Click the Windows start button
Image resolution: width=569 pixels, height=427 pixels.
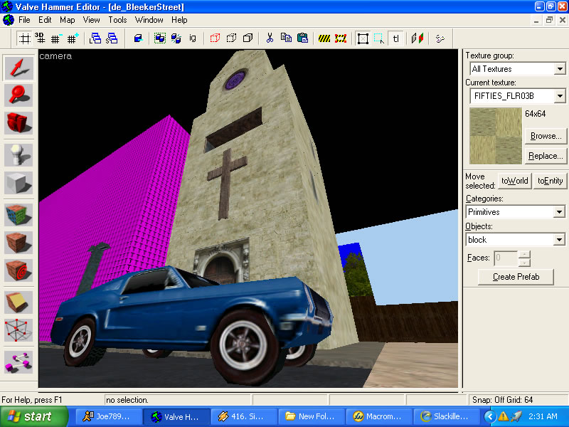(34, 416)
